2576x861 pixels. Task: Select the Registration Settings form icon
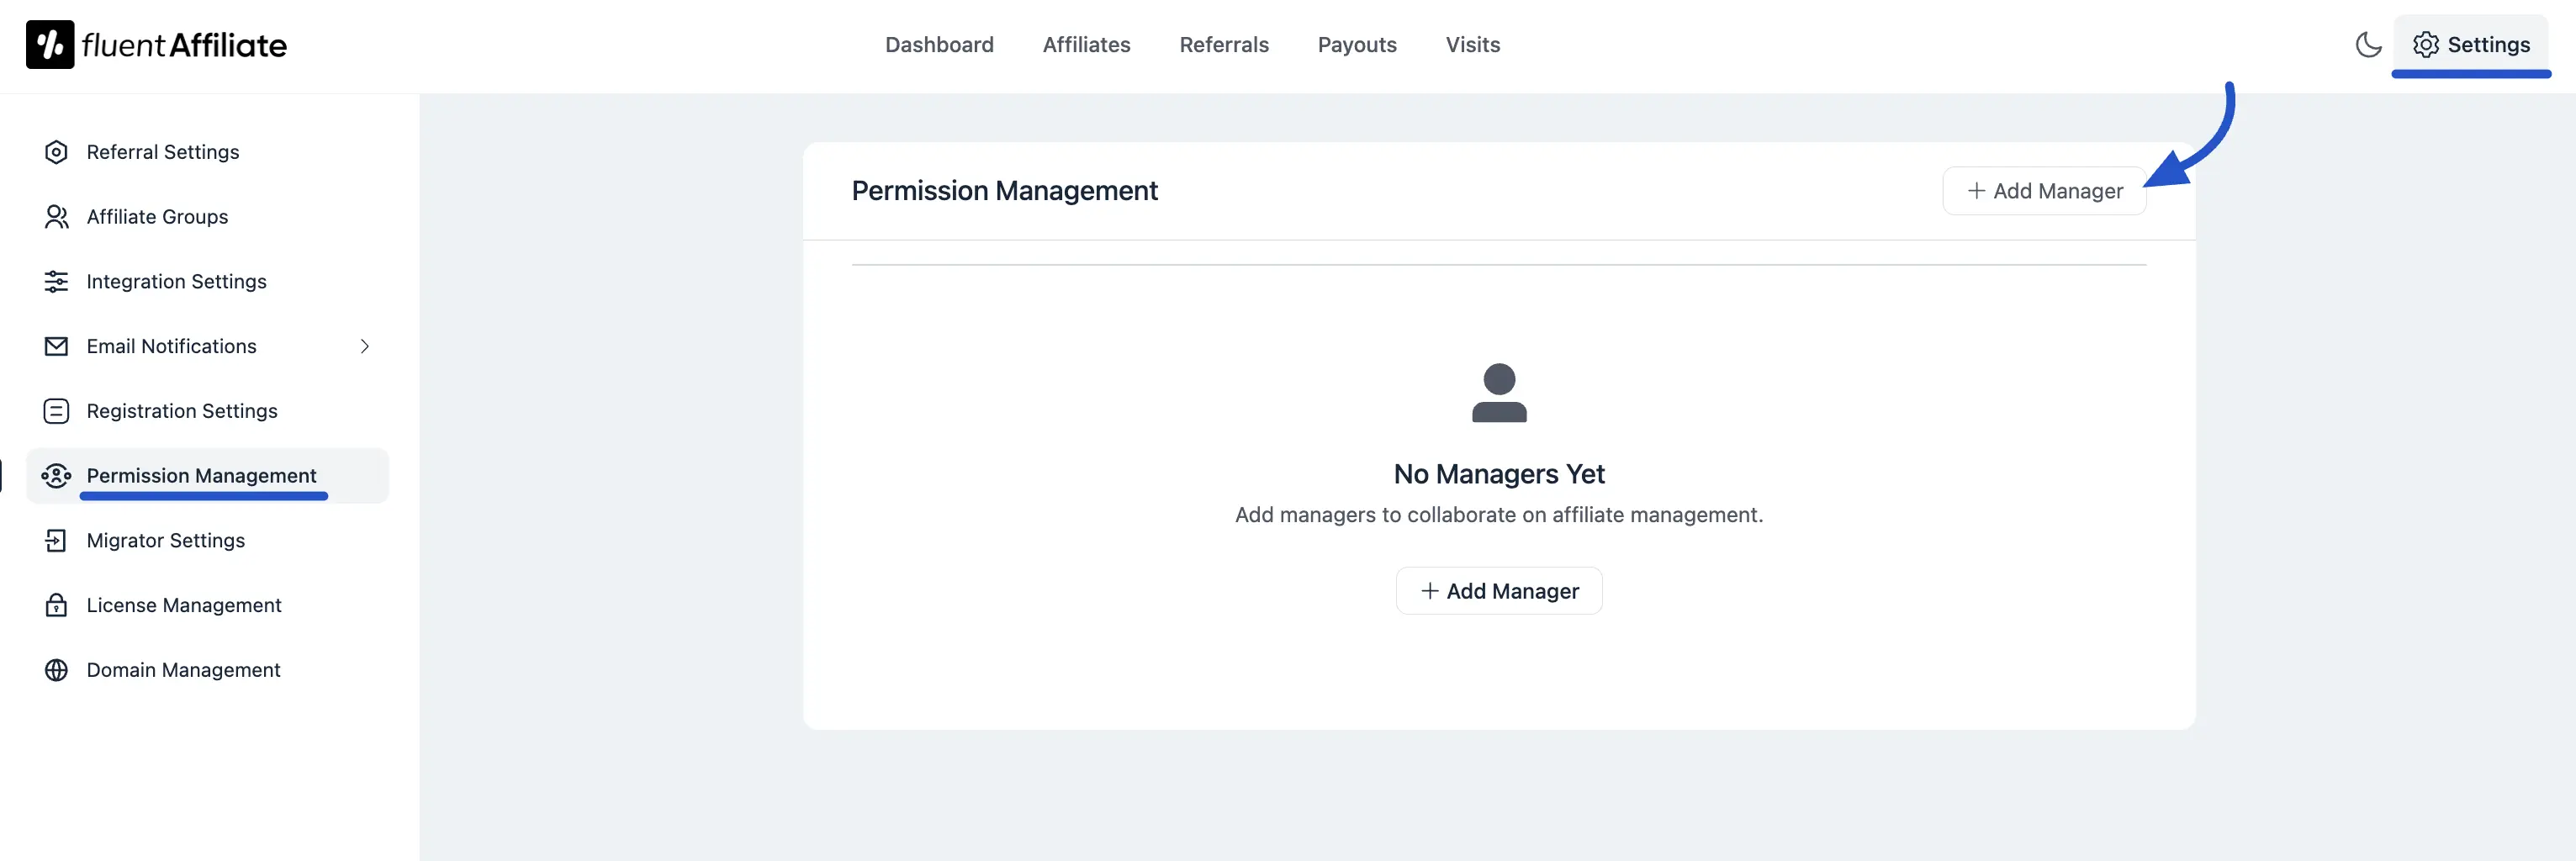56,410
